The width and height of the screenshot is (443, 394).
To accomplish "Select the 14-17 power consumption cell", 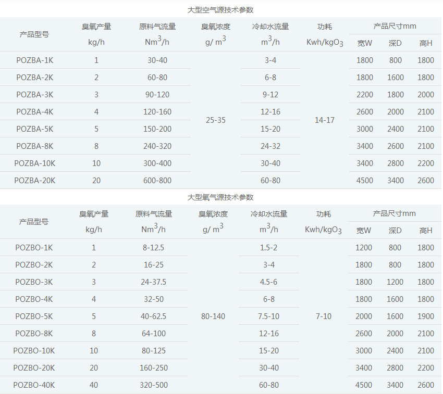I will pyautogui.click(x=325, y=120).
